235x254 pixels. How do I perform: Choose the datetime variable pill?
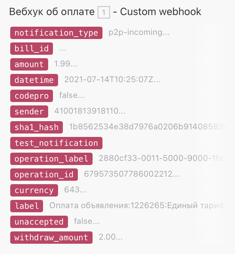click(34, 80)
